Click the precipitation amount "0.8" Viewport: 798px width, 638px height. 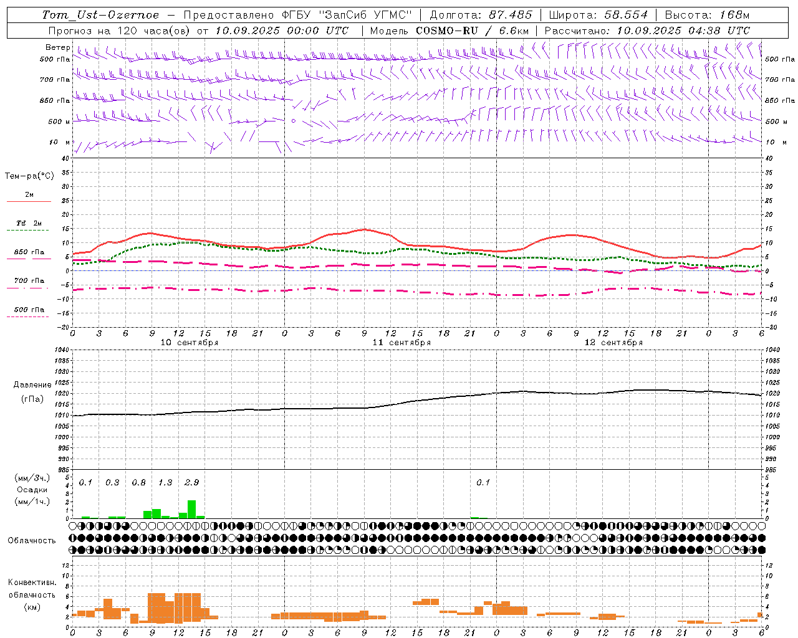(139, 483)
